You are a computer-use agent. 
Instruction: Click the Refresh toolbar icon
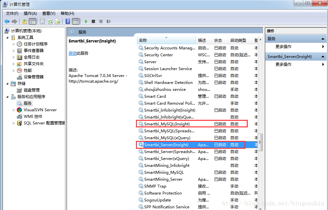pyautogui.click(x=50, y=21)
